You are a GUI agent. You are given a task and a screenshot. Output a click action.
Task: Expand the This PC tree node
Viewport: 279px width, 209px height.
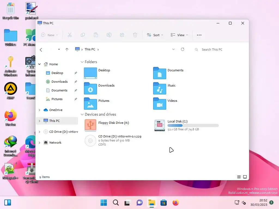40,121
